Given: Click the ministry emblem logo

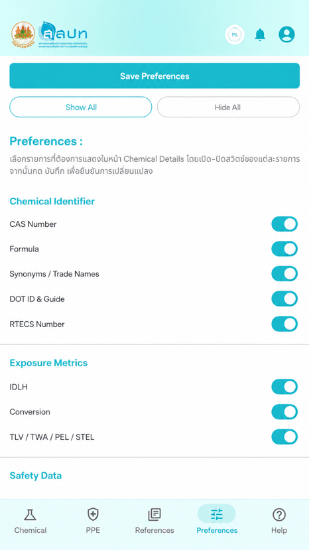Looking at the screenshot, I should point(23,35).
